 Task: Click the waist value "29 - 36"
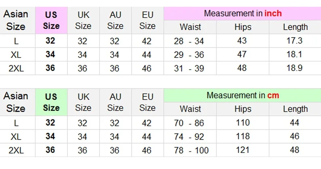(190, 55)
